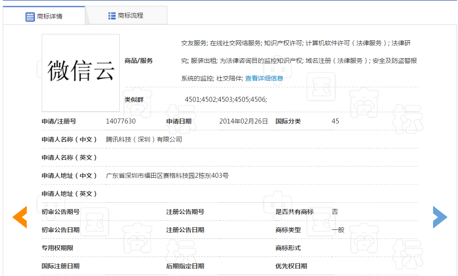Click the 申请人名称（英文） label
Viewport: 458px width, 276px height.
click(x=69, y=157)
